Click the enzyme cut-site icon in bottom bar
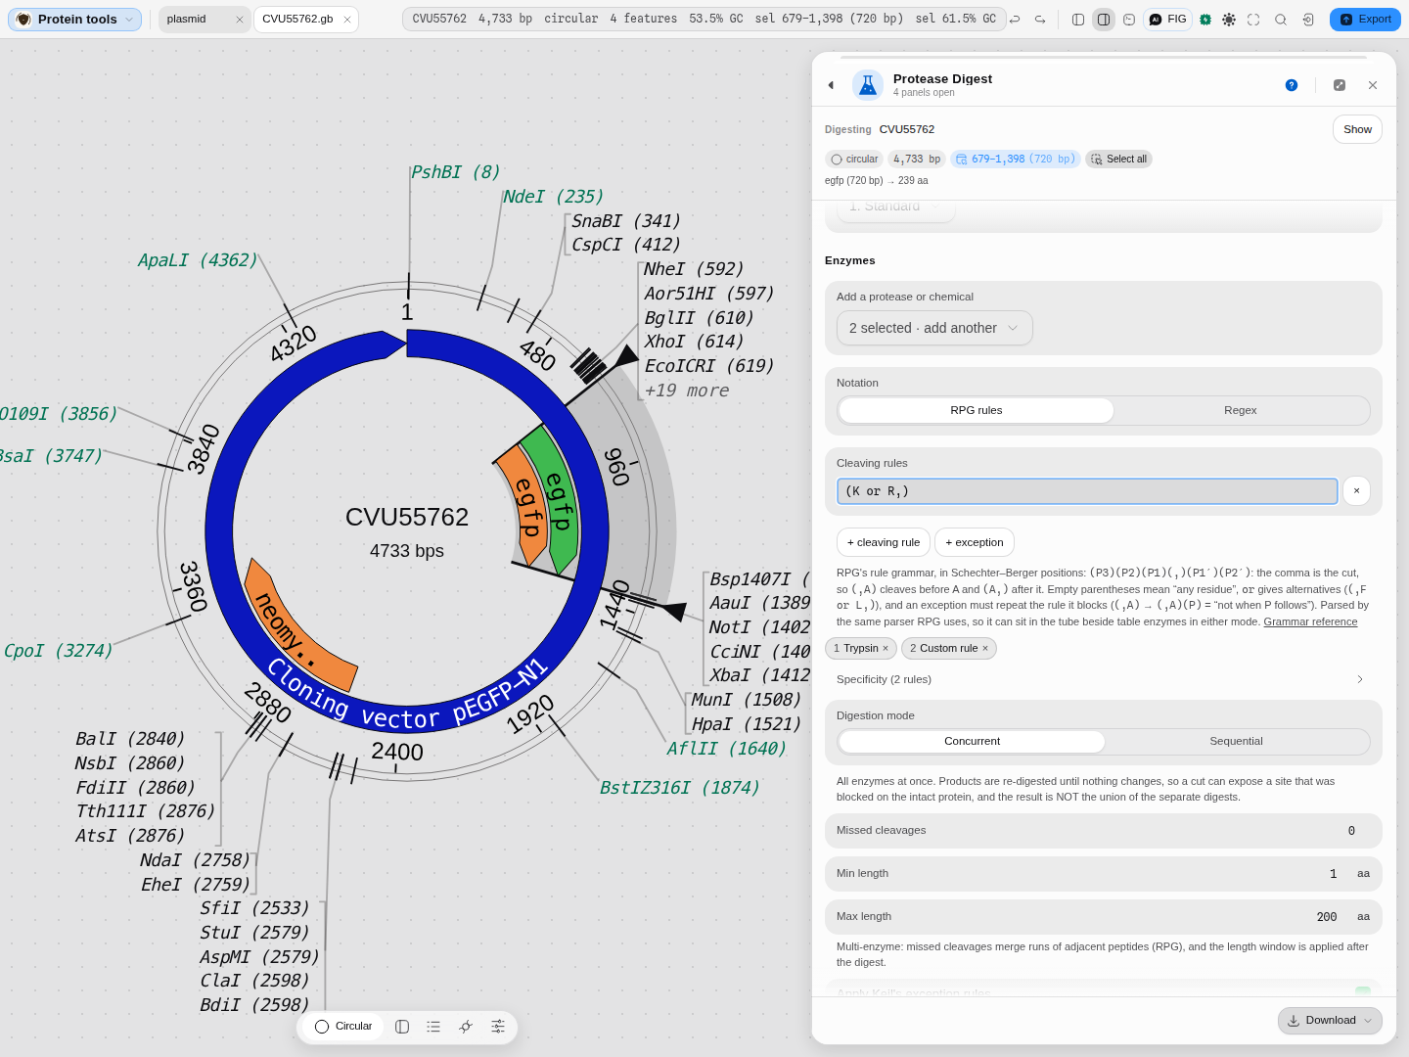The height and width of the screenshot is (1057, 1409). [466, 1027]
